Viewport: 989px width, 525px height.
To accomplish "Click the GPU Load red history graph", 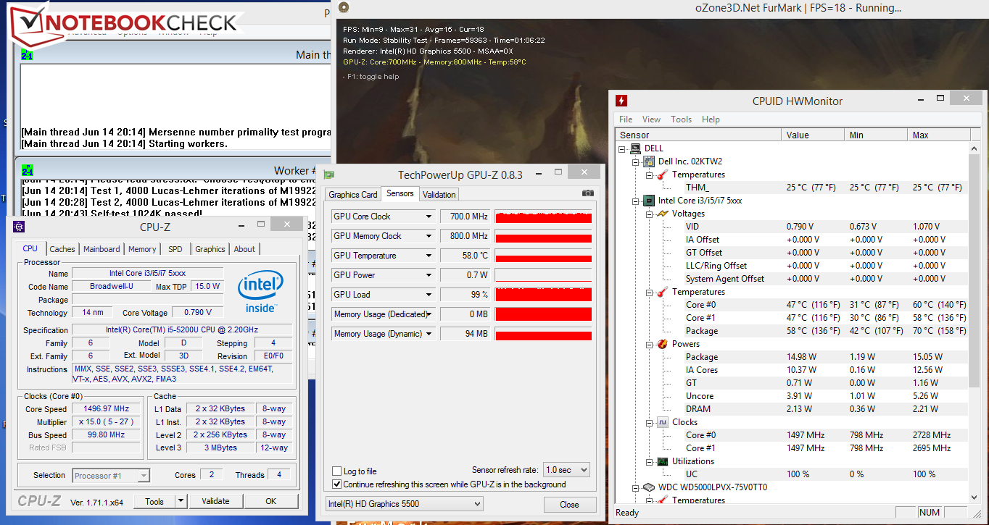I will pos(543,295).
